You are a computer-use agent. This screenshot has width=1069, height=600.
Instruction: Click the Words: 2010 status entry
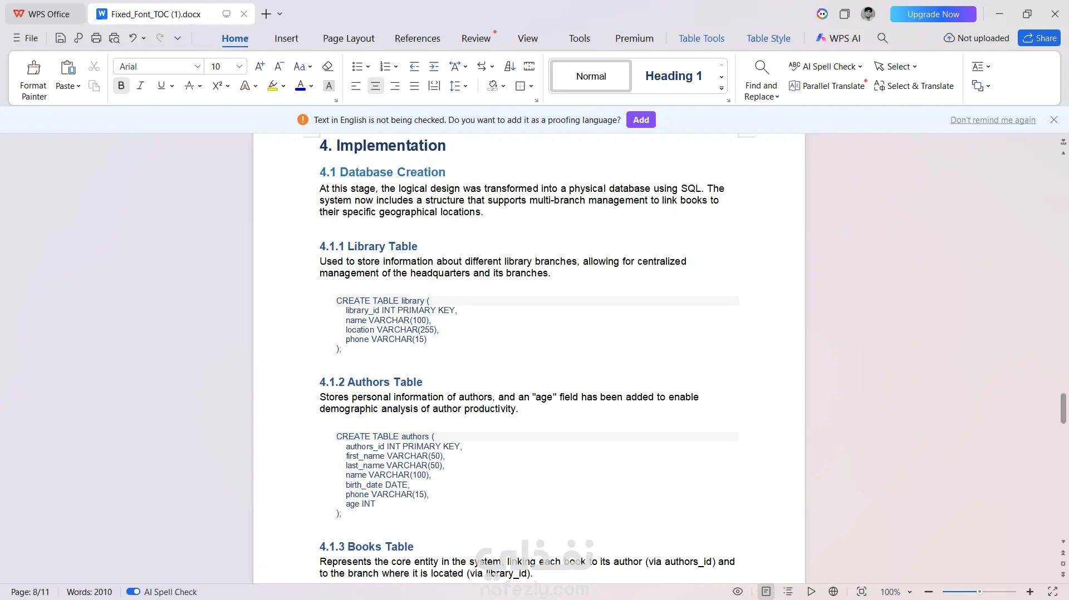tap(89, 592)
